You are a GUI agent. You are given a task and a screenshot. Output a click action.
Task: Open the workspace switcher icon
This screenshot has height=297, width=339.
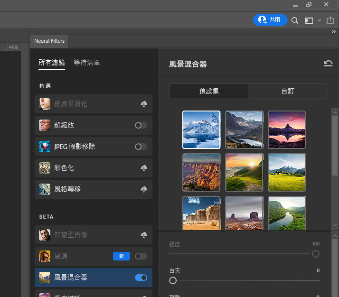[309, 20]
